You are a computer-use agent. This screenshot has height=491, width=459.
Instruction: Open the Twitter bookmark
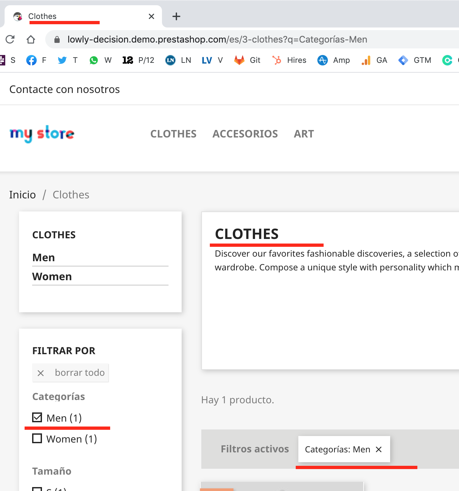[x=62, y=60]
